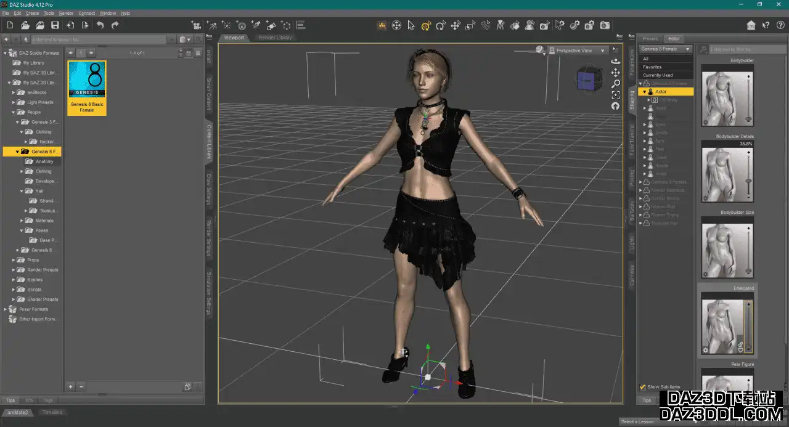Select the Translate move tool
Viewport: 789px width, 427px height.
[x=456, y=25]
